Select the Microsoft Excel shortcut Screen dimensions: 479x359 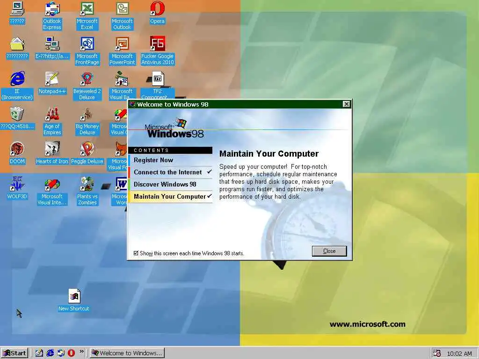(x=87, y=16)
